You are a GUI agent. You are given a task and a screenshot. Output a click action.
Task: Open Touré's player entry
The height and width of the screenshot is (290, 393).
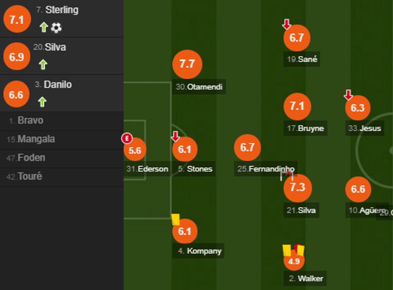click(30, 176)
